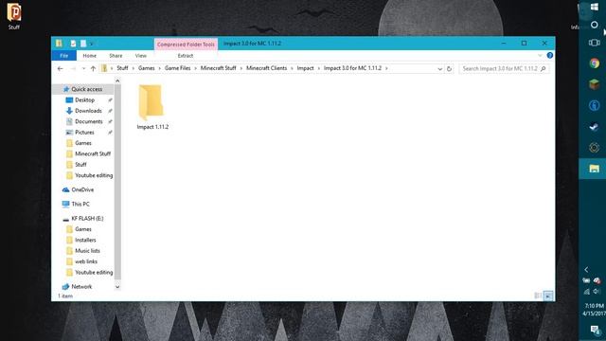The width and height of the screenshot is (606, 341).
Task: Open the File Explorer taskbar icon
Action: 594,169
